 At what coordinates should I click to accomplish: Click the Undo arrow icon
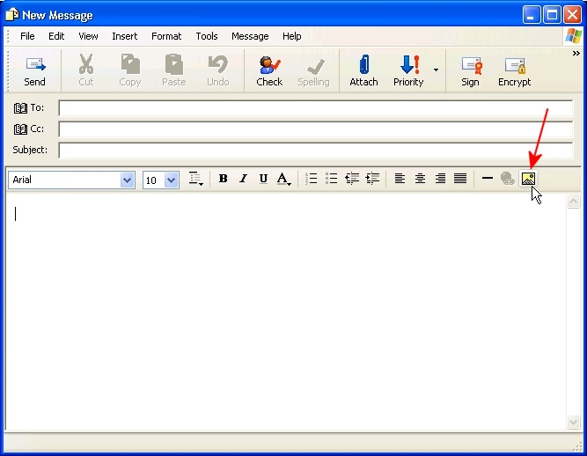pos(218,64)
